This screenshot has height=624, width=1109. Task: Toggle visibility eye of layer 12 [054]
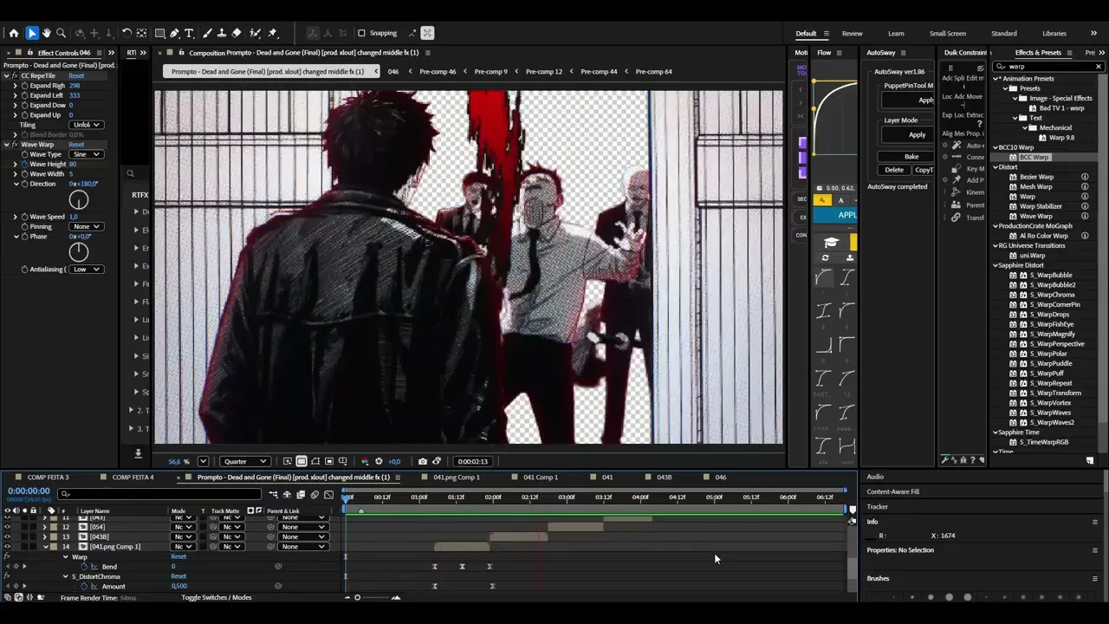coord(7,527)
